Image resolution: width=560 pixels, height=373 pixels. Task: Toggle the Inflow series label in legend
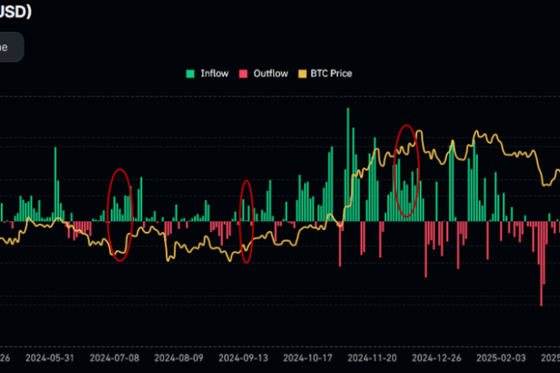pos(213,74)
